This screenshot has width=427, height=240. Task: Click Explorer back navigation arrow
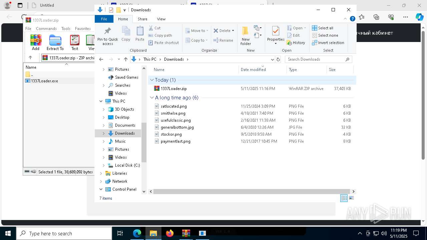(x=101, y=59)
